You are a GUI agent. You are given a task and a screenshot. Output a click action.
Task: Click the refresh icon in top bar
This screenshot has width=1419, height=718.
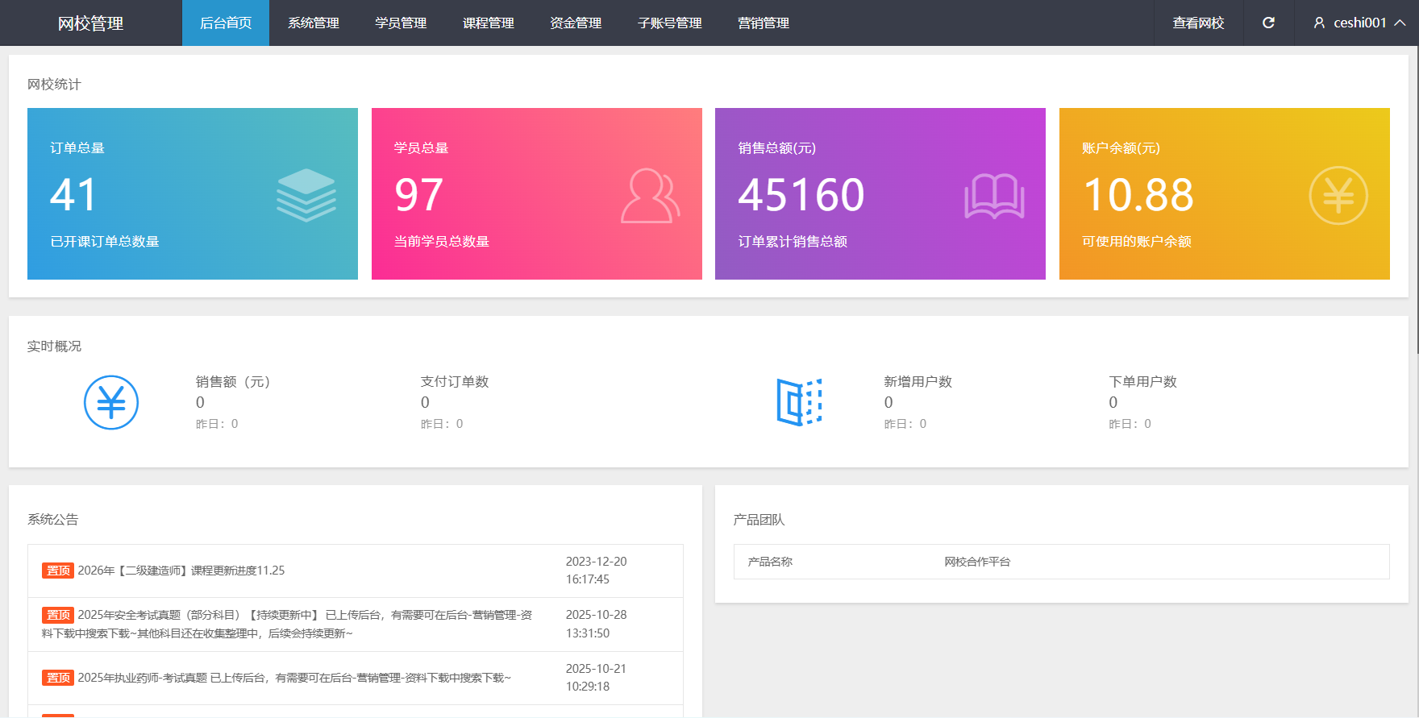(1268, 23)
